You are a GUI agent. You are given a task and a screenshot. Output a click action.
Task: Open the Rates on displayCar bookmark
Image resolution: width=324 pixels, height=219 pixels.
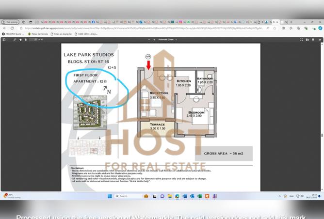pos(62,34)
